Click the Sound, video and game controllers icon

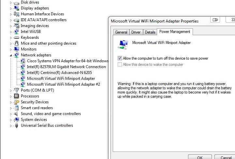click(x=17, y=114)
